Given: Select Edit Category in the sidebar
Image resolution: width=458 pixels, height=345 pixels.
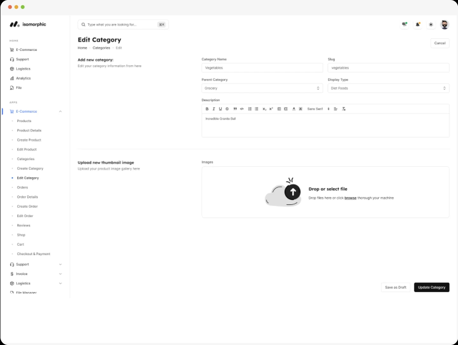Looking at the screenshot, I should (x=28, y=178).
